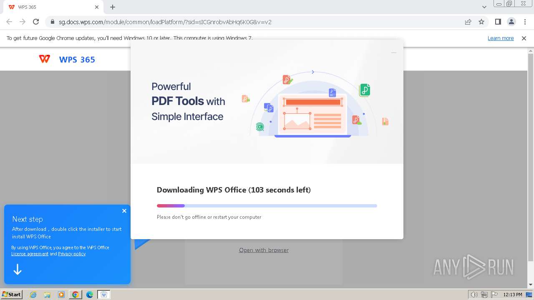Switch to Chrome in the taskbar
The height and width of the screenshot is (300, 534).
click(x=76, y=295)
